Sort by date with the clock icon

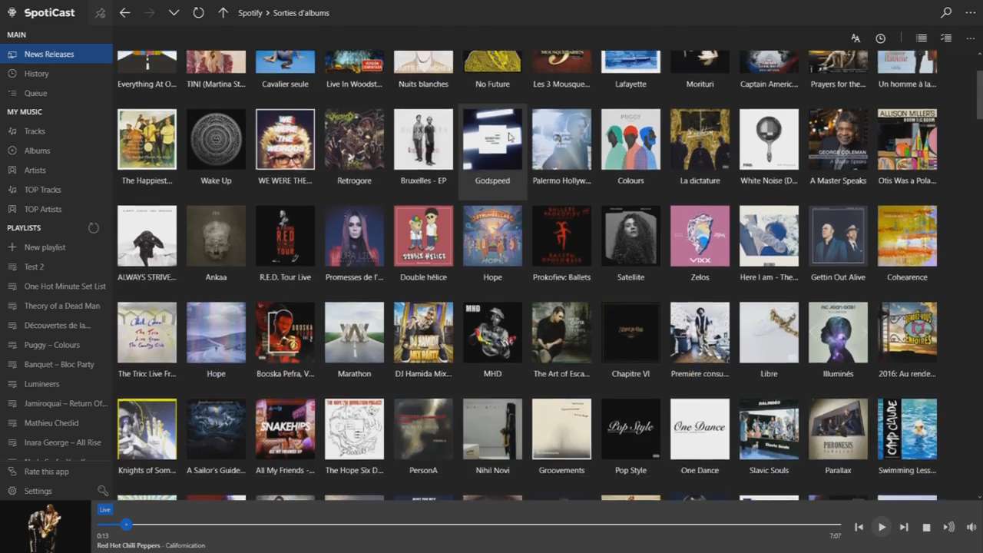[880, 38]
